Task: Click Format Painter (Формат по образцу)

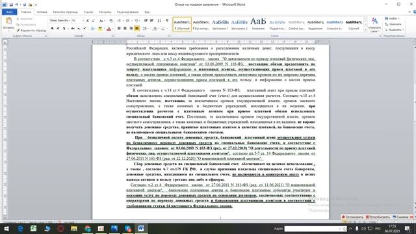Action: (31, 31)
